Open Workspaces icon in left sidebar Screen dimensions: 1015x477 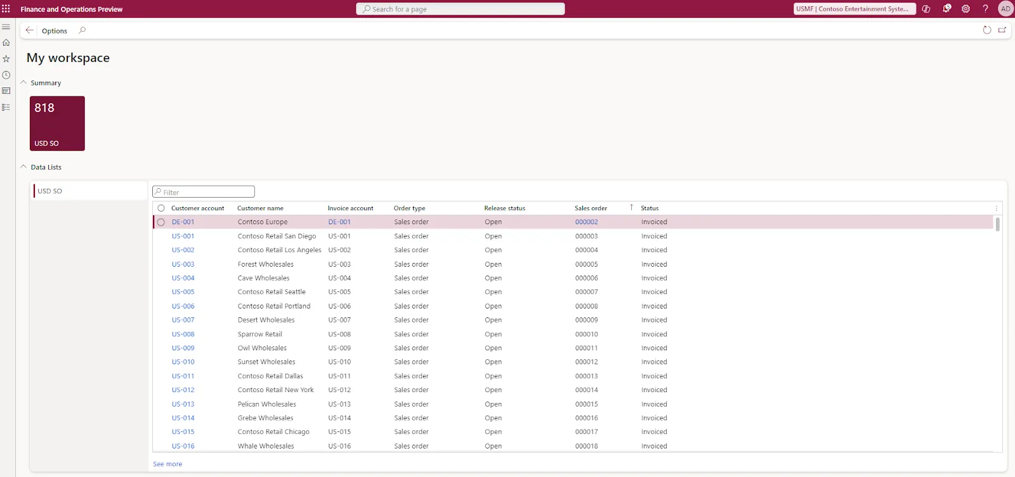[6, 91]
